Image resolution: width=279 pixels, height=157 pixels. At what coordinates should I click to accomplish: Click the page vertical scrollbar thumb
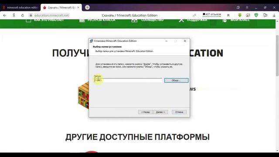tap(277, 55)
